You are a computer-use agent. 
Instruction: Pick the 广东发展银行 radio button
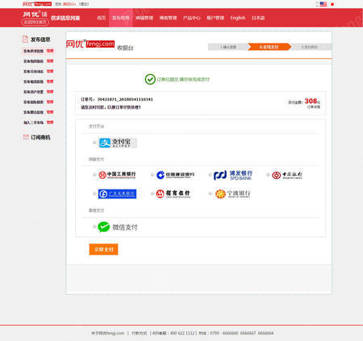tap(94, 193)
